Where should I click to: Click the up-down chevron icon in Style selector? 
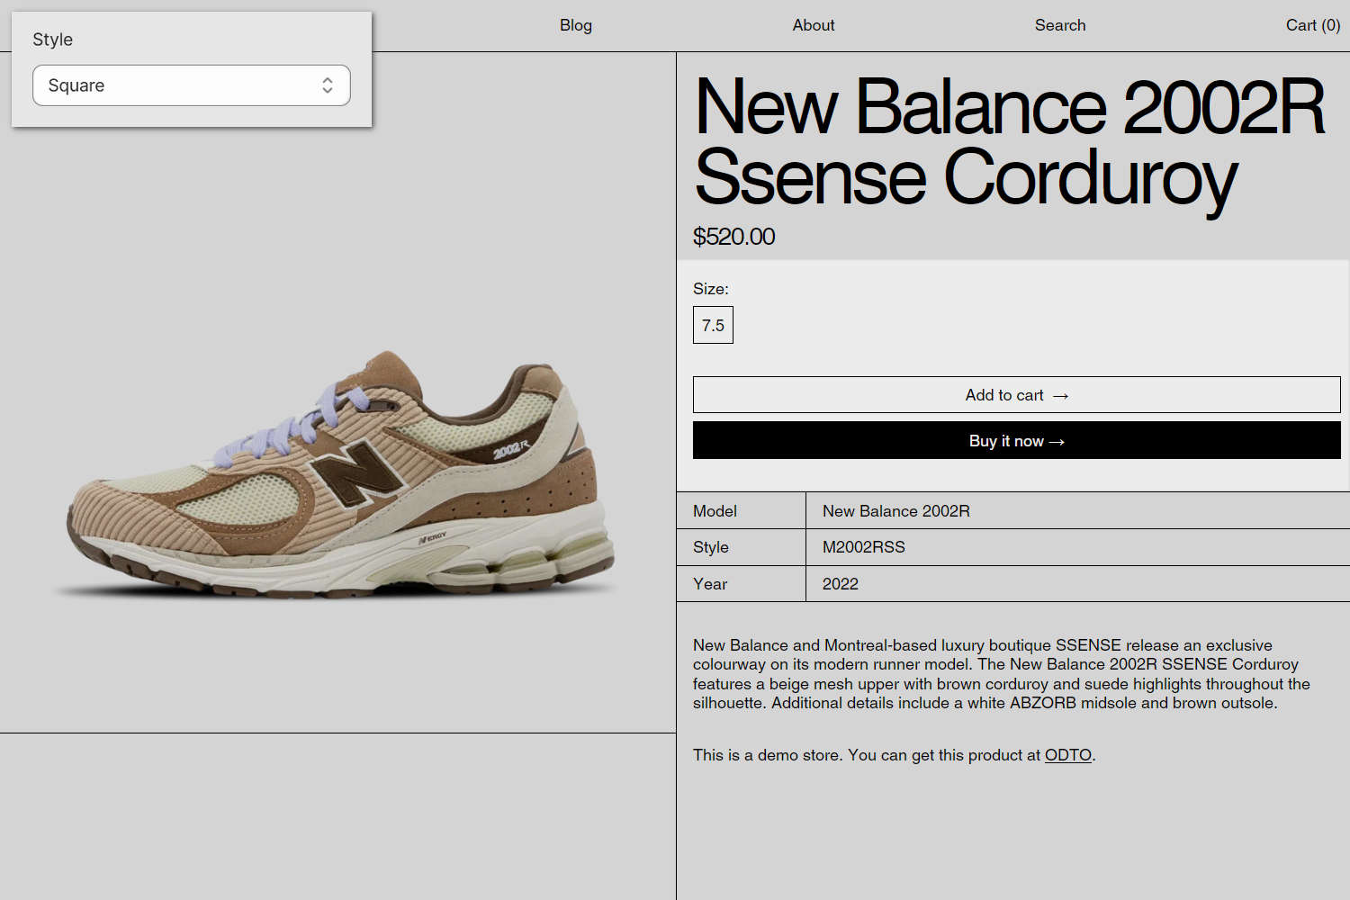pyautogui.click(x=328, y=85)
